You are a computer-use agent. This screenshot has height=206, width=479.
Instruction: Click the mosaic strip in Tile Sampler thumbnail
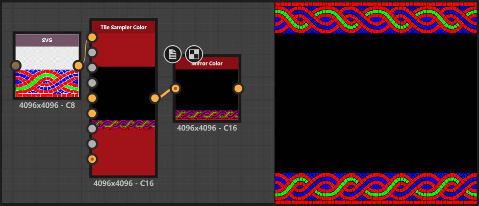125,125
